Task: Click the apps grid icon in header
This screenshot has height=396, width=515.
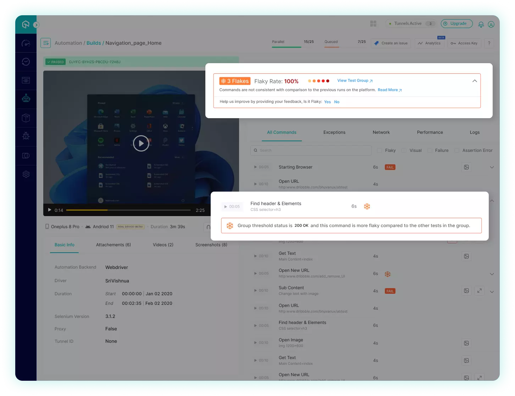Action: point(373,24)
